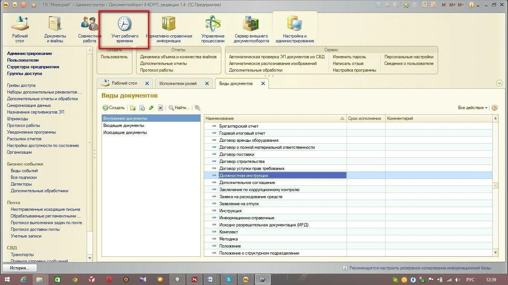
Task: Open Word from the taskbar
Action: click(x=210, y=279)
